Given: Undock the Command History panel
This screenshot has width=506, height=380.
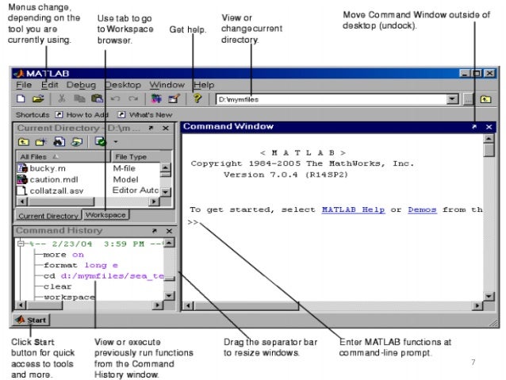Looking at the screenshot, I should pyautogui.click(x=154, y=231).
